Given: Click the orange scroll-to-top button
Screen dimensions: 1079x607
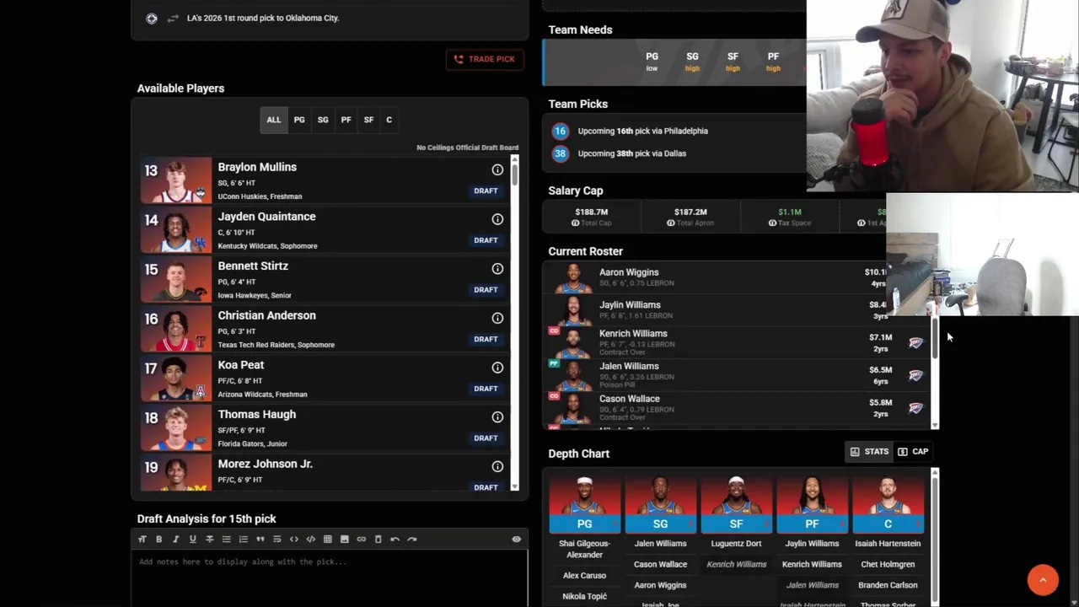Looking at the screenshot, I should [1043, 580].
